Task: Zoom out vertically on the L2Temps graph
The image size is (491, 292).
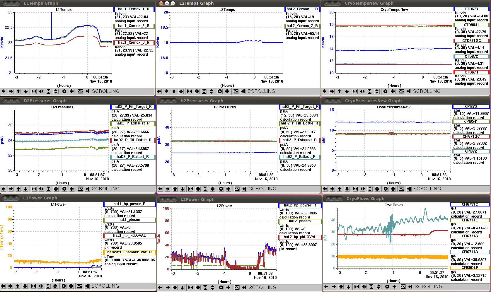Action: click(x=211, y=91)
